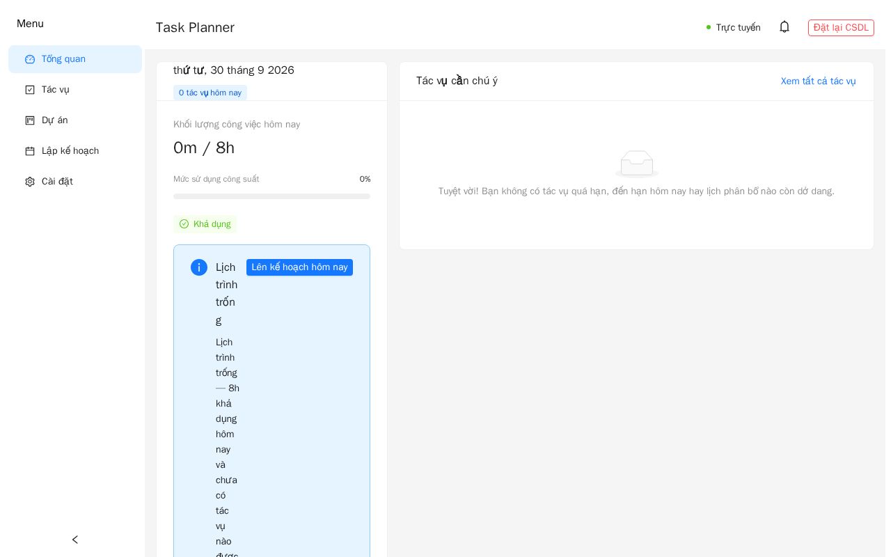891x557 pixels.
Task: Click the 0% capacity percentage value
Action: click(x=365, y=180)
